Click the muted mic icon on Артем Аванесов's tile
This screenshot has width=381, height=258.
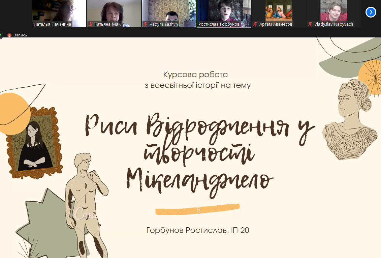pos(255,24)
